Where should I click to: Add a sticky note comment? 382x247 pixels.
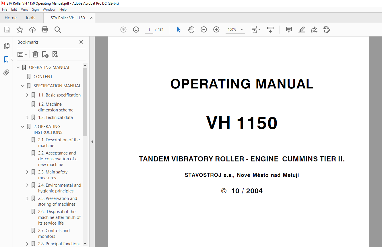tap(289, 30)
